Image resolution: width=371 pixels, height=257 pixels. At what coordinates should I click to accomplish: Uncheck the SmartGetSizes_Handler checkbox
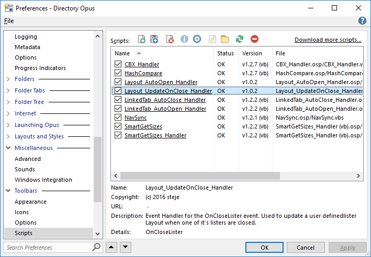tap(118, 135)
